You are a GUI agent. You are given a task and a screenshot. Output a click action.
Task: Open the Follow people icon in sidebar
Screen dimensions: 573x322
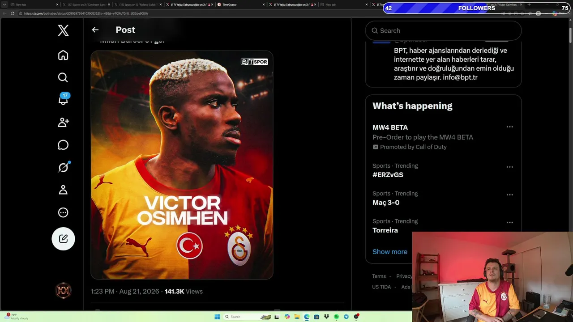pyautogui.click(x=63, y=122)
